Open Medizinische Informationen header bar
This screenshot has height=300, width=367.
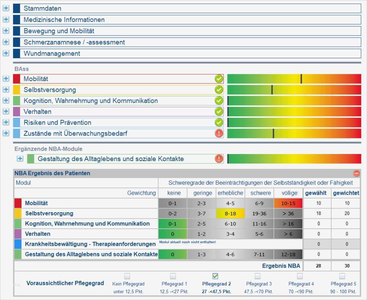pos(187,20)
